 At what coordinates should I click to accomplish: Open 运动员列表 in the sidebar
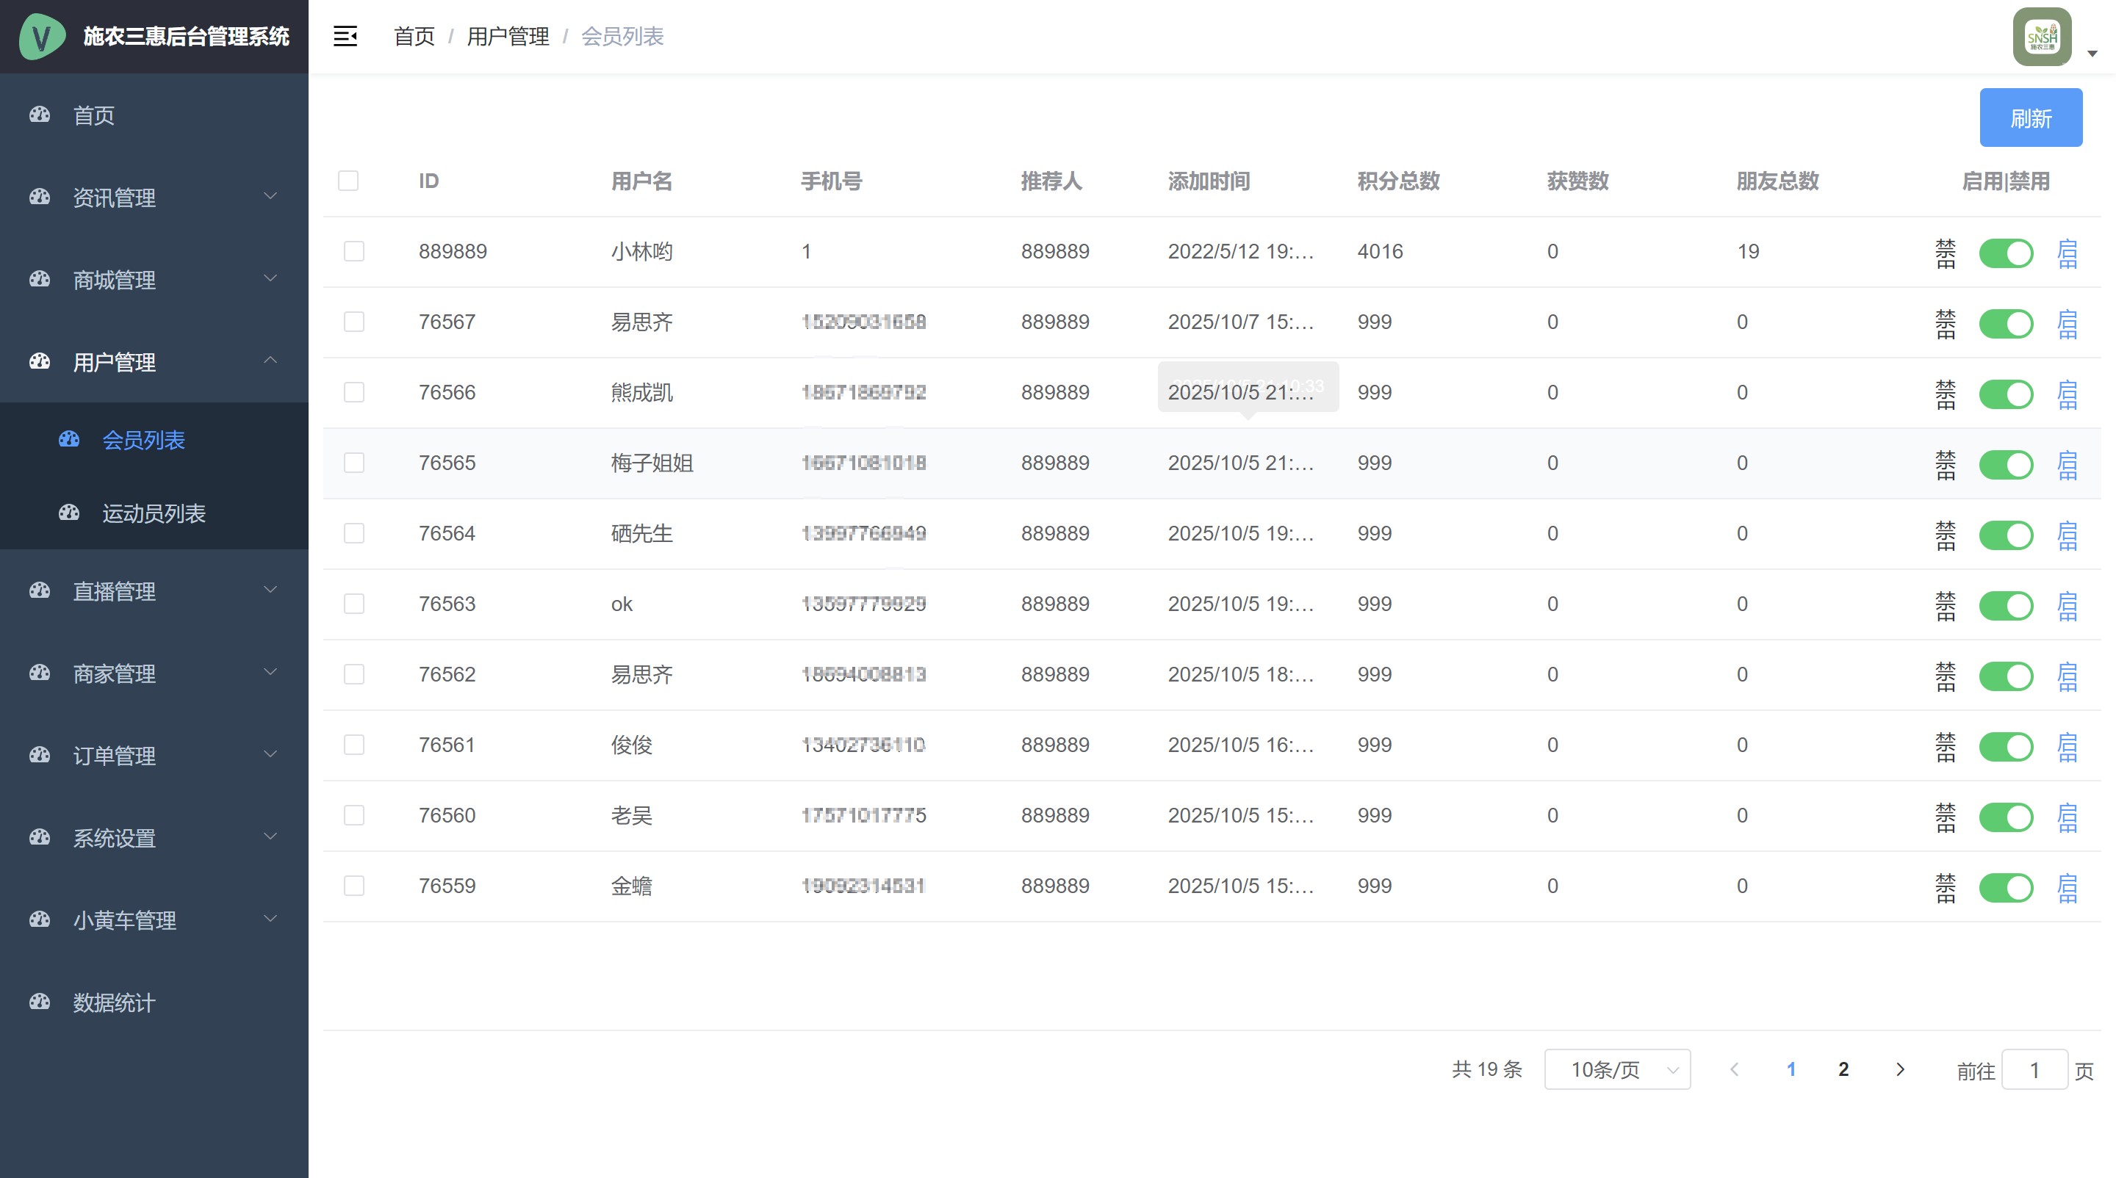click(x=154, y=513)
